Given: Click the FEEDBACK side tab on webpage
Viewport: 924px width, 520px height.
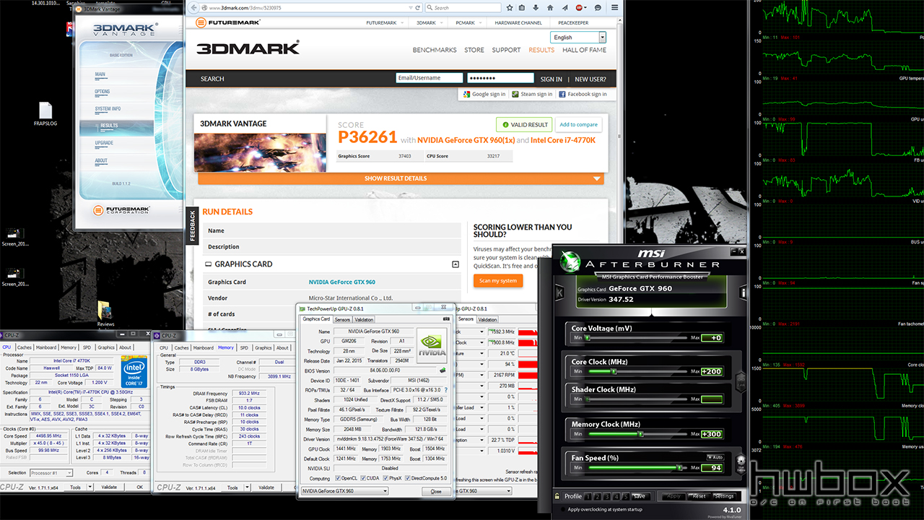Looking at the screenshot, I should [191, 225].
